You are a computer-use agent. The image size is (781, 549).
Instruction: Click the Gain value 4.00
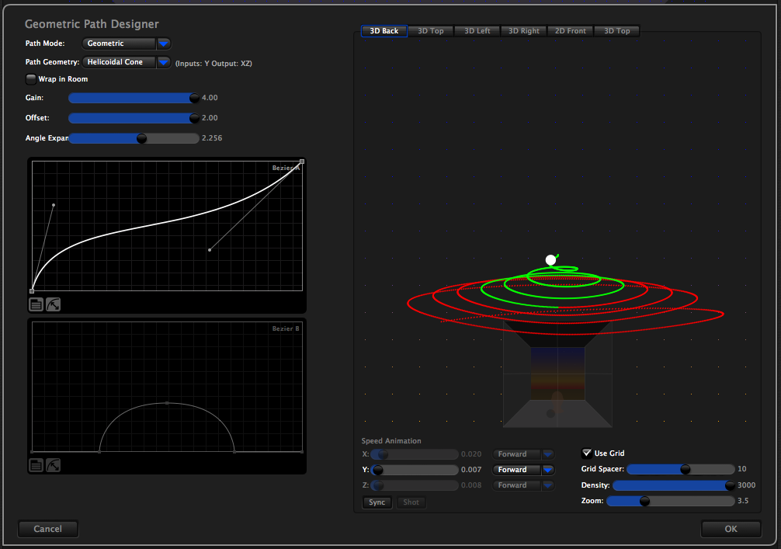coord(210,98)
